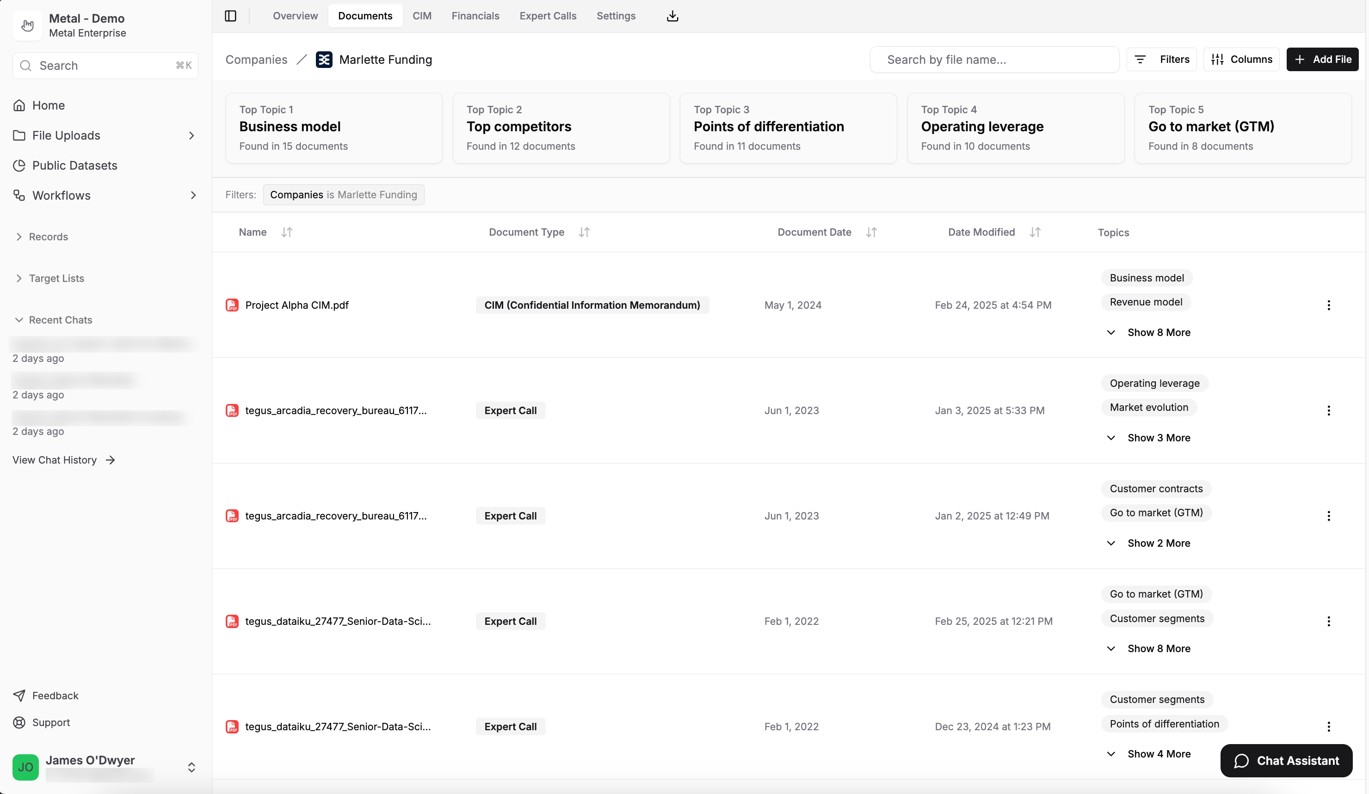Open View Chat History link
Image resolution: width=1369 pixels, height=794 pixels.
64,460
